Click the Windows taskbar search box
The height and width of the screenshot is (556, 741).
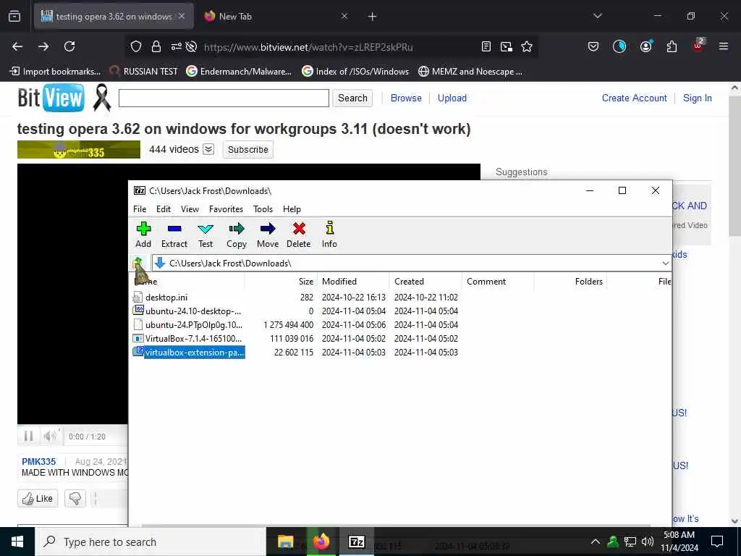tap(151, 542)
